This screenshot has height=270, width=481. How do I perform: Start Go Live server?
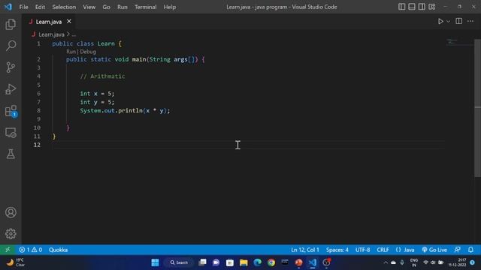434,250
